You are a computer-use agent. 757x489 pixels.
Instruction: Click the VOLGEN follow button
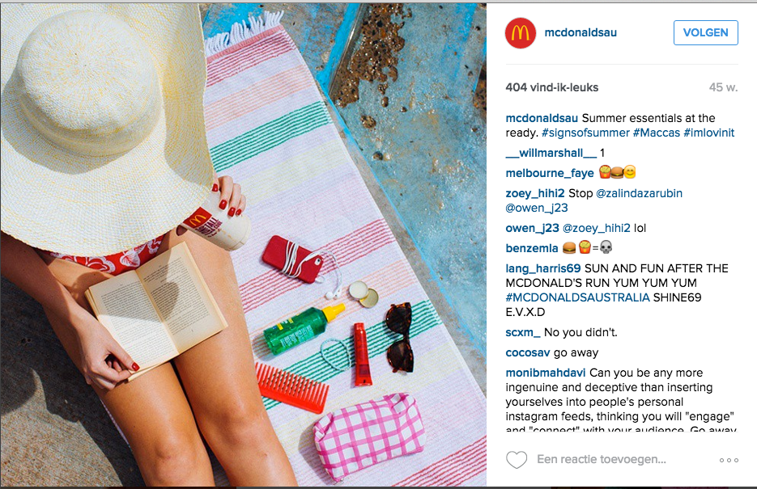pyautogui.click(x=705, y=33)
